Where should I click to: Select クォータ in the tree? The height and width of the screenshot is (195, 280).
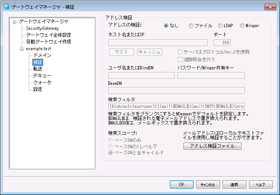pos(42,83)
